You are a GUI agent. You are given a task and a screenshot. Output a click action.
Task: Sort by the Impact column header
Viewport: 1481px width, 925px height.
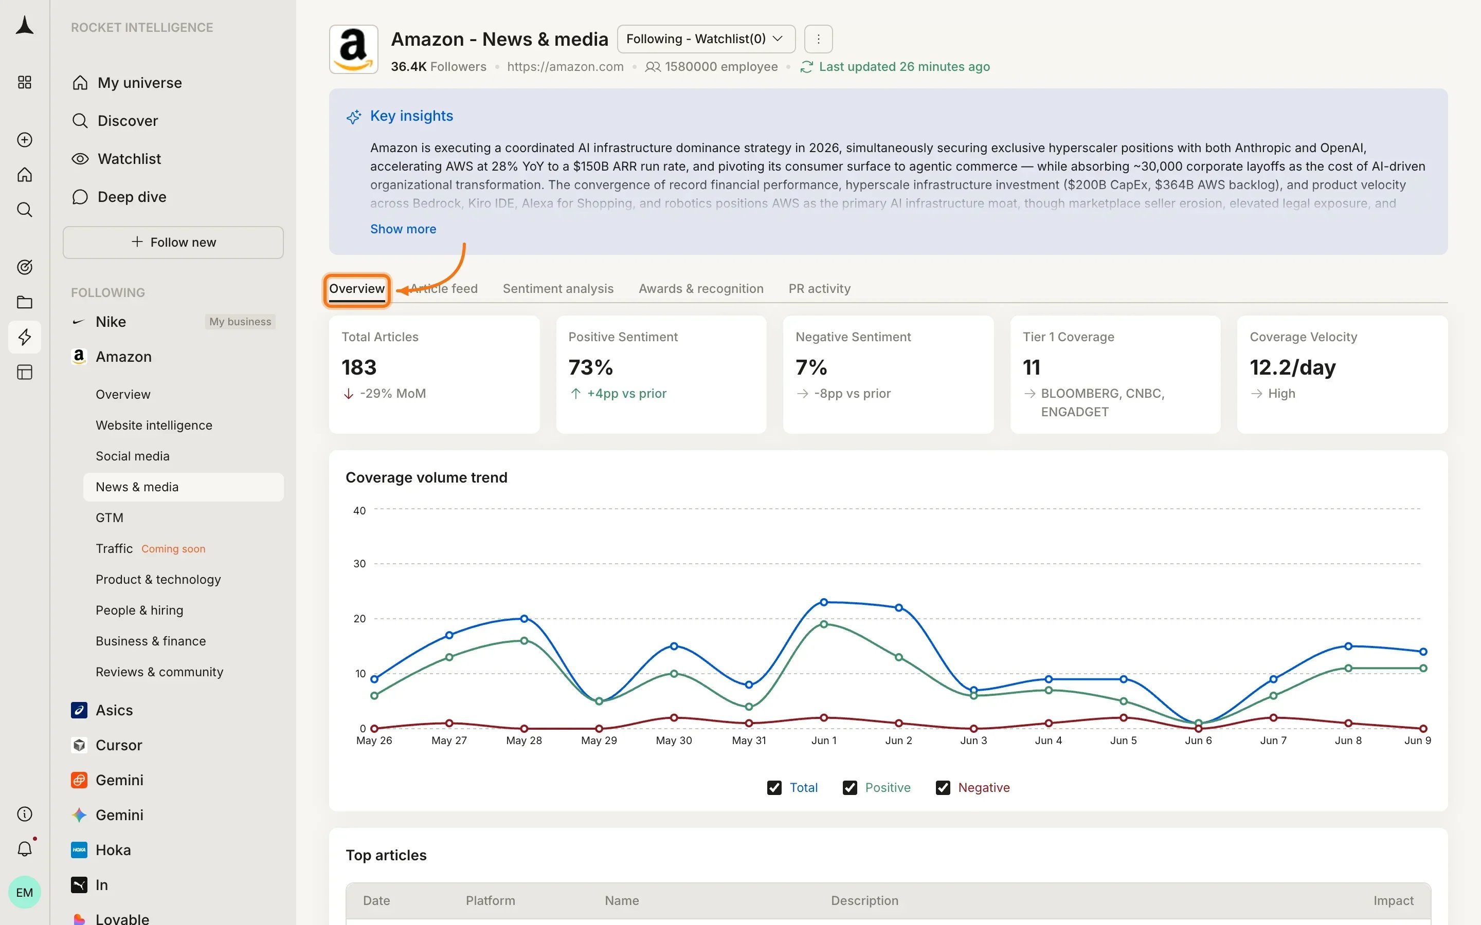coord(1393,900)
